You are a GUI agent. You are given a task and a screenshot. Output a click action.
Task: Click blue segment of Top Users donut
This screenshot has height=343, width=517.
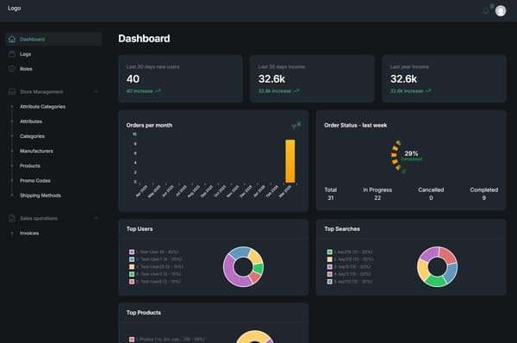pyautogui.click(x=240, y=252)
